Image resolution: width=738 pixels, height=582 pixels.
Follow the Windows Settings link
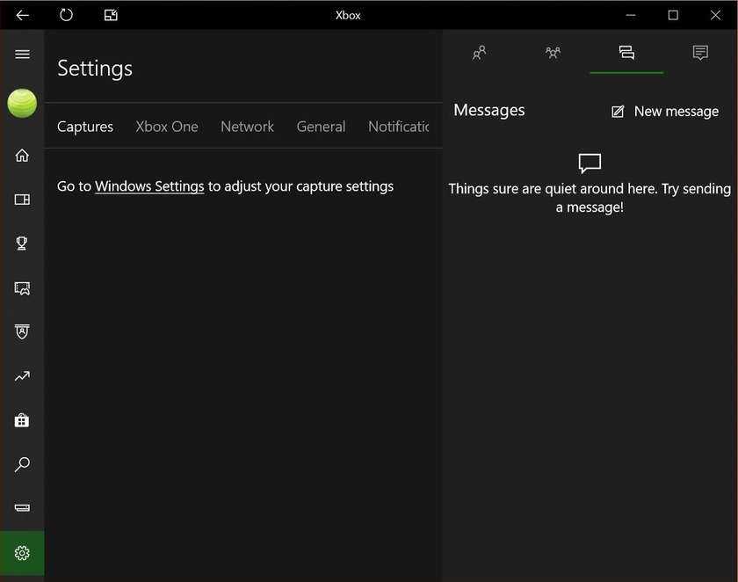pos(149,186)
